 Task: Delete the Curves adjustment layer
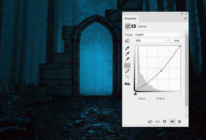[179, 122]
